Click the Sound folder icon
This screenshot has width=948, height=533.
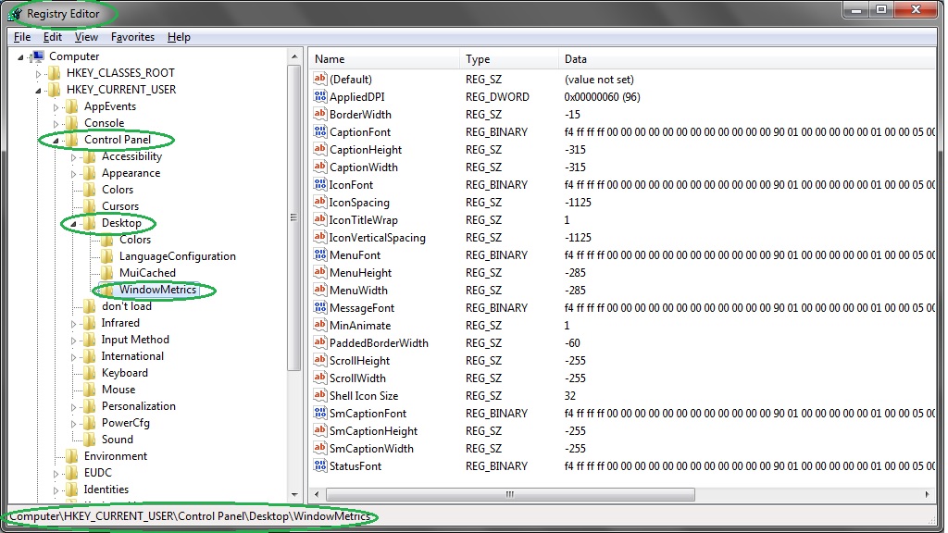(x=90, y=440)
